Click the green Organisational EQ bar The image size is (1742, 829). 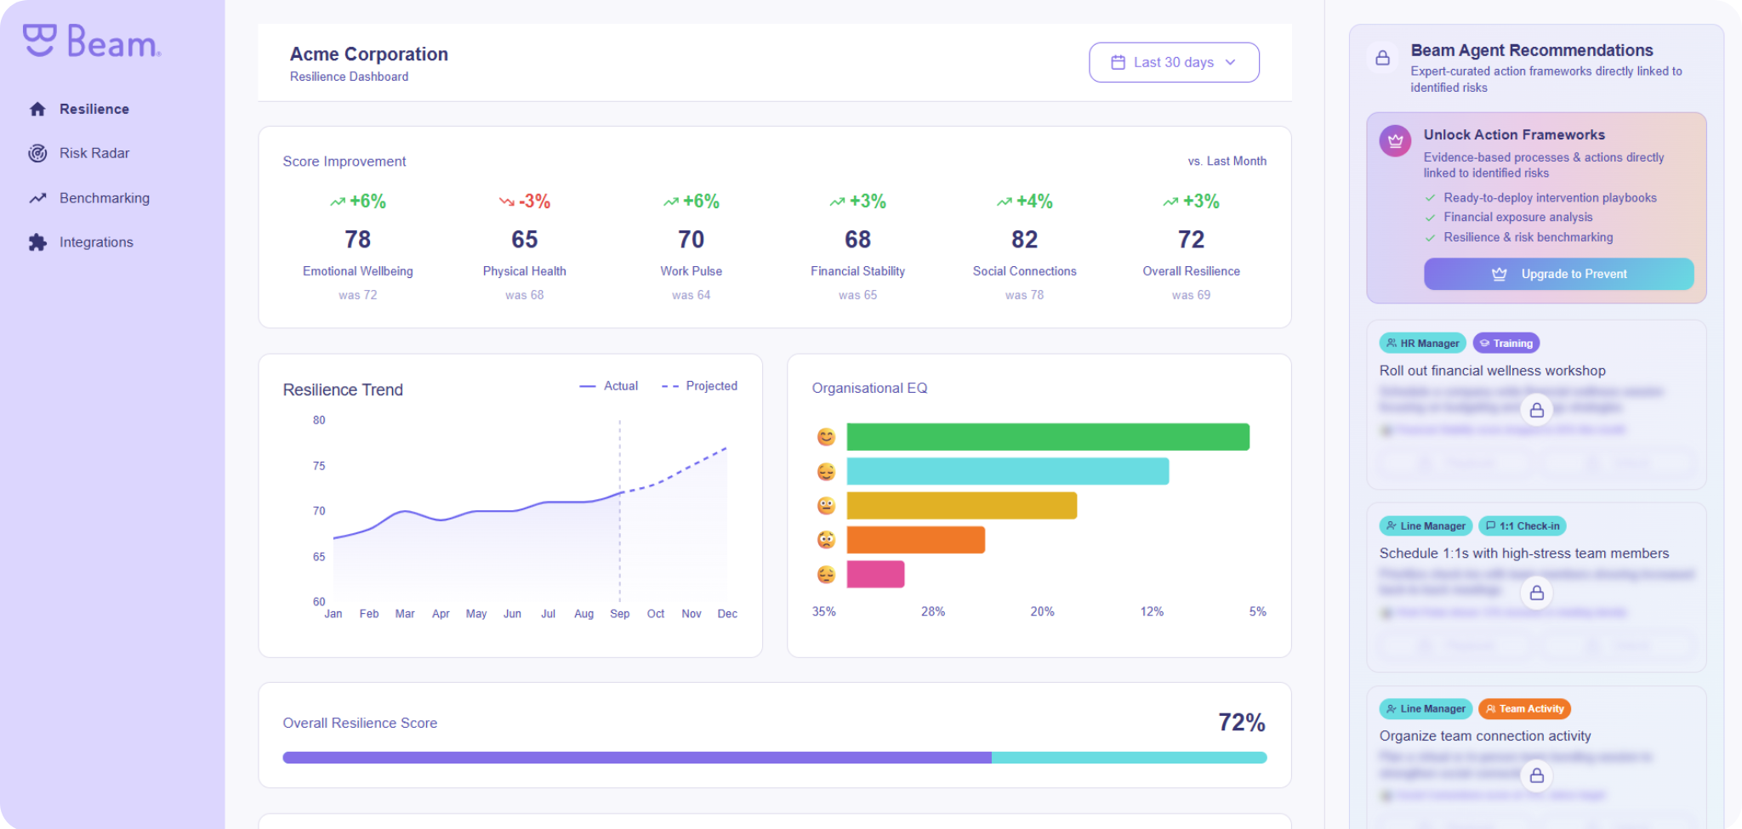1048,437
